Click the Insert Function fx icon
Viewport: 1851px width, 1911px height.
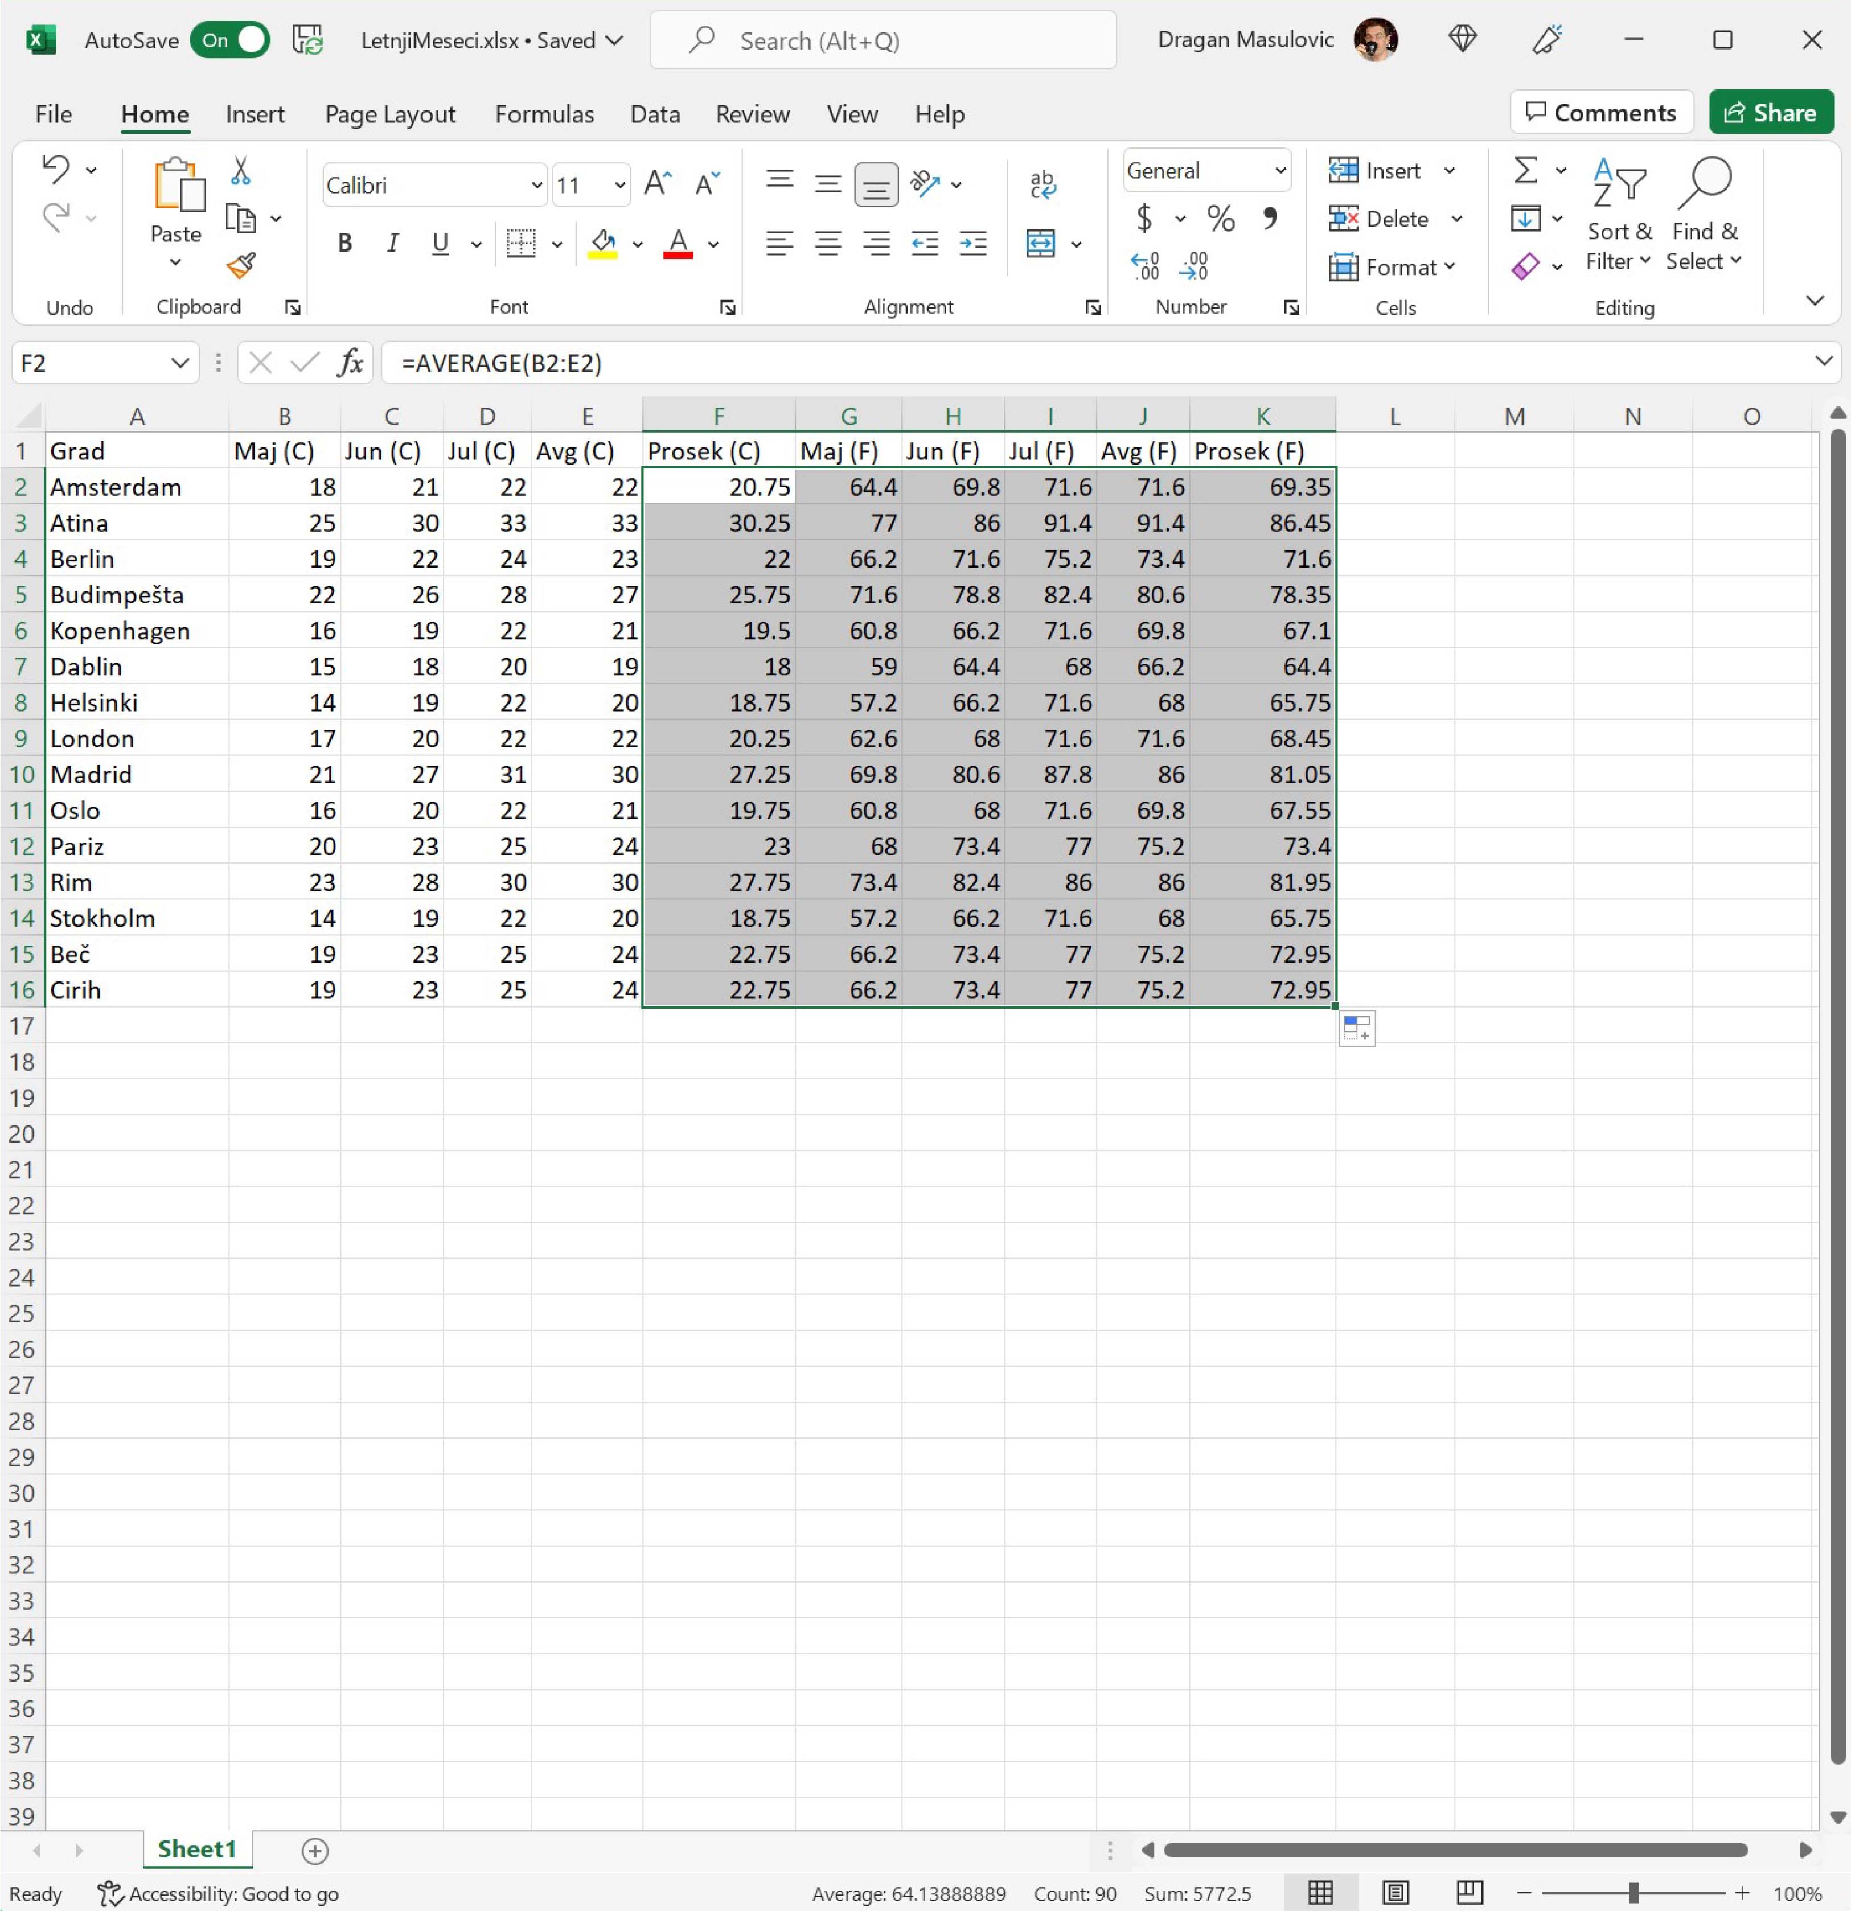(350, 363)
